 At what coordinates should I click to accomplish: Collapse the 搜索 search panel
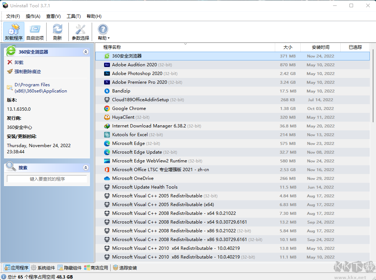point(86,167)
